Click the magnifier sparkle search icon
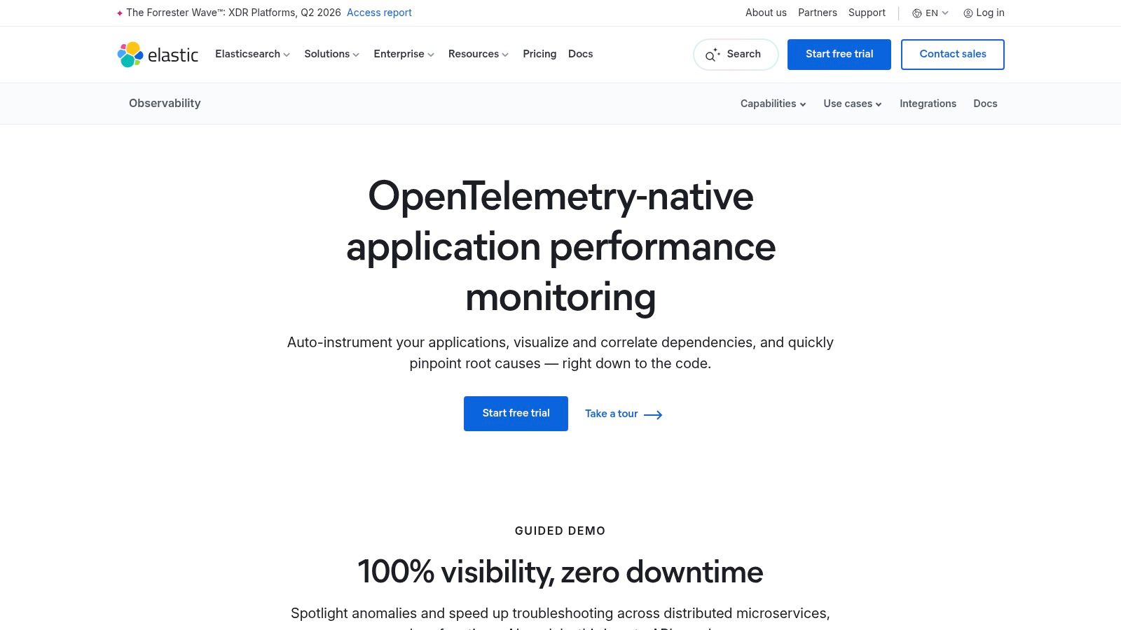This screenshot has height=630, width=1121. (713, 55)
